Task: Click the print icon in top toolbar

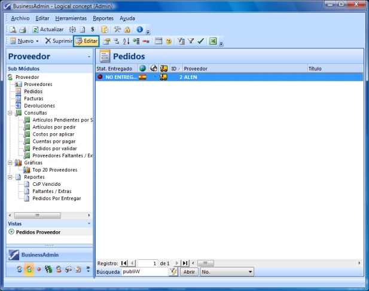Action: click(22, 29)
